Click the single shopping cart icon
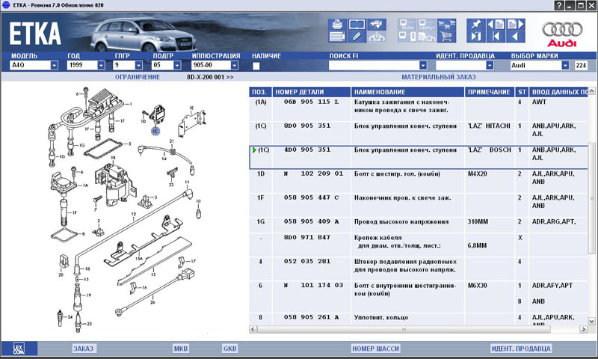Viewport: 598px width, 359px height. click(x=446, y=37)
